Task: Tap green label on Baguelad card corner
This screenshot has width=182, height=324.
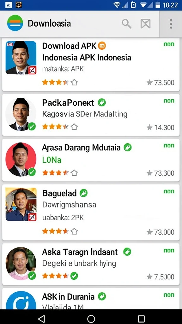Action: [169, 191]
